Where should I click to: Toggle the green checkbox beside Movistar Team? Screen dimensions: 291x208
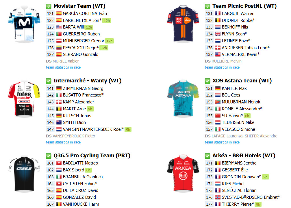49,6
